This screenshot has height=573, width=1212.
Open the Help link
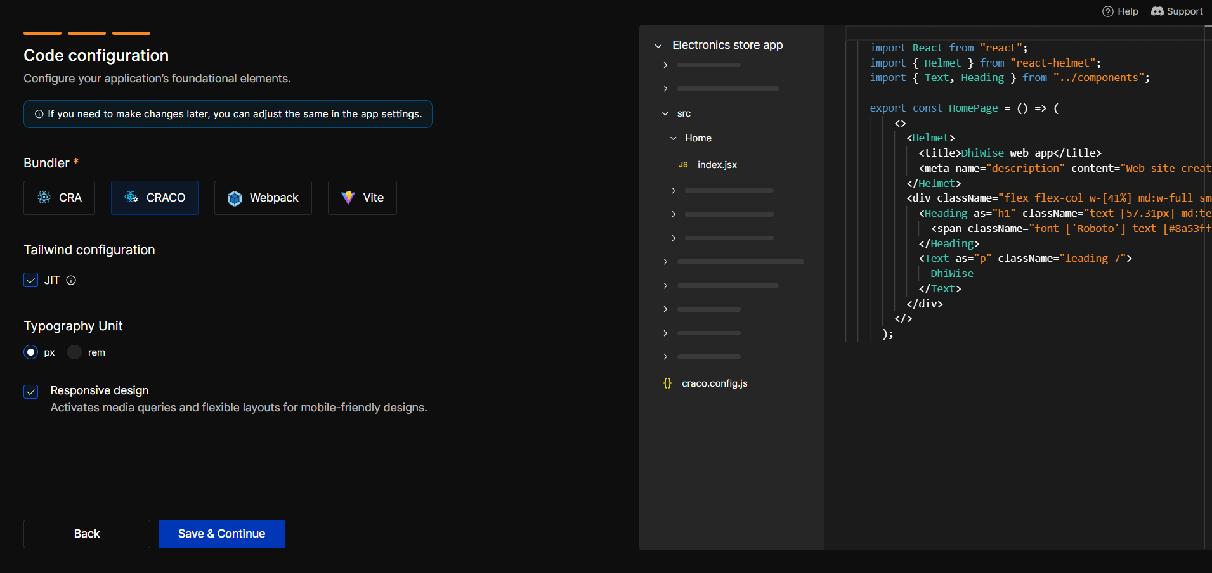click(x=1120, y=11)
